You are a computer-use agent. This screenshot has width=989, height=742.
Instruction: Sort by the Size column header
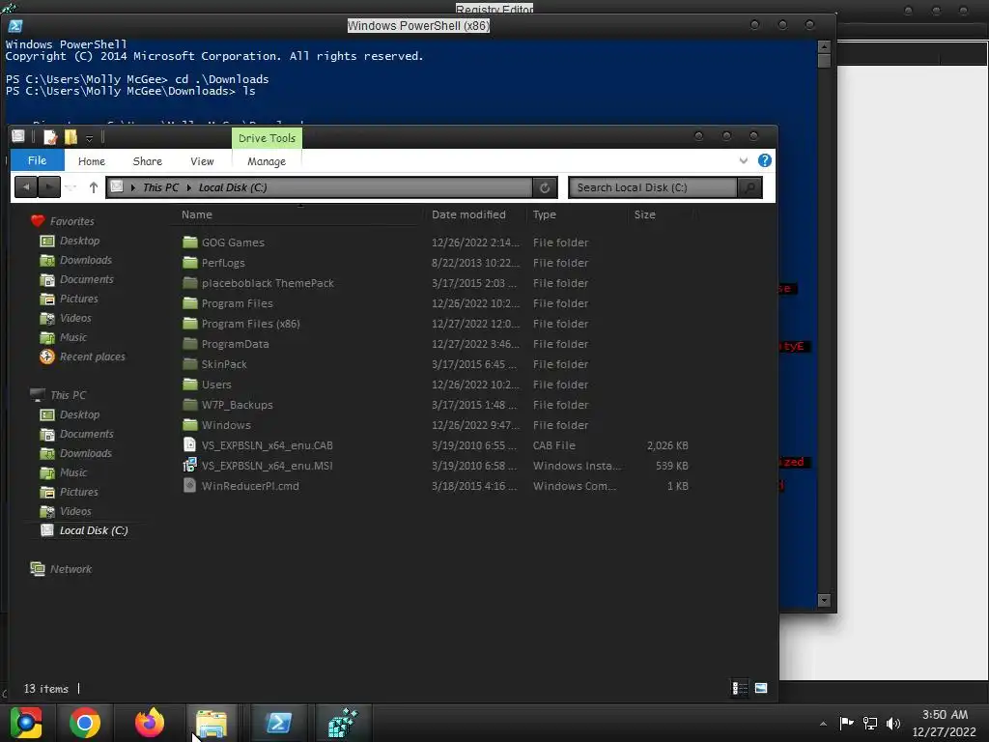pos(644,214)
